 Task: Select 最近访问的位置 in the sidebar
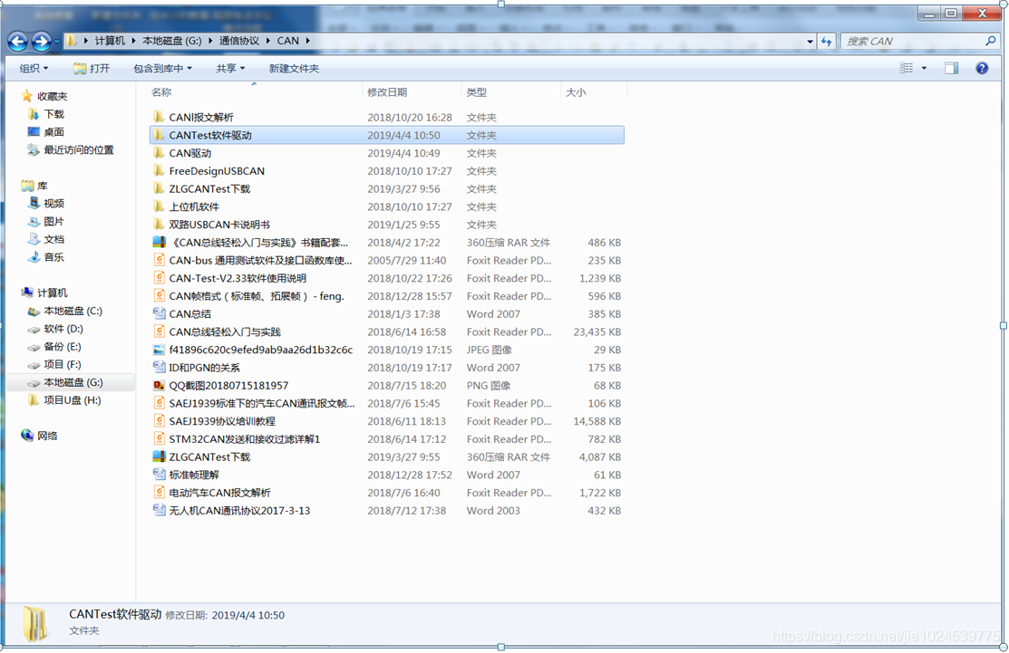(x=79, y=150)
